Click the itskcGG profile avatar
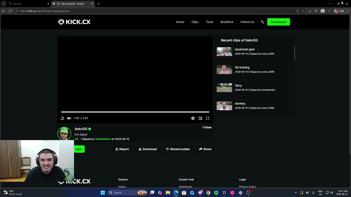 64,134
